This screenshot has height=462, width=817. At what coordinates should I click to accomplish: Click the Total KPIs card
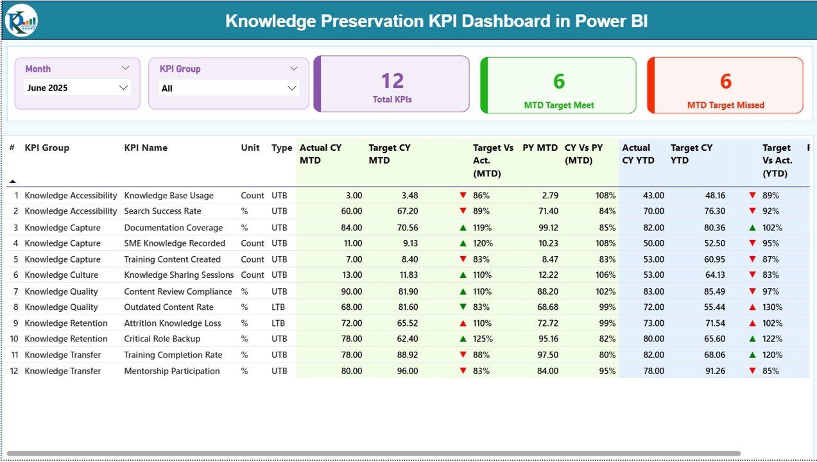(392, 84)
